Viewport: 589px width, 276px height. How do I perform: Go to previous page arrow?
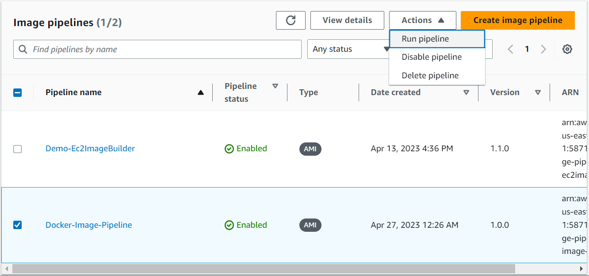[x=510, y=49]
